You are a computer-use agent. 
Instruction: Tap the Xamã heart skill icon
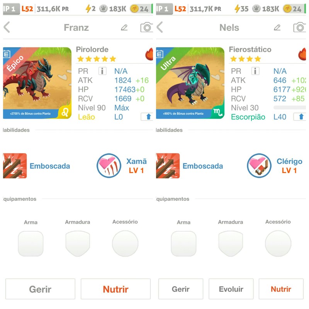point(109,166)
